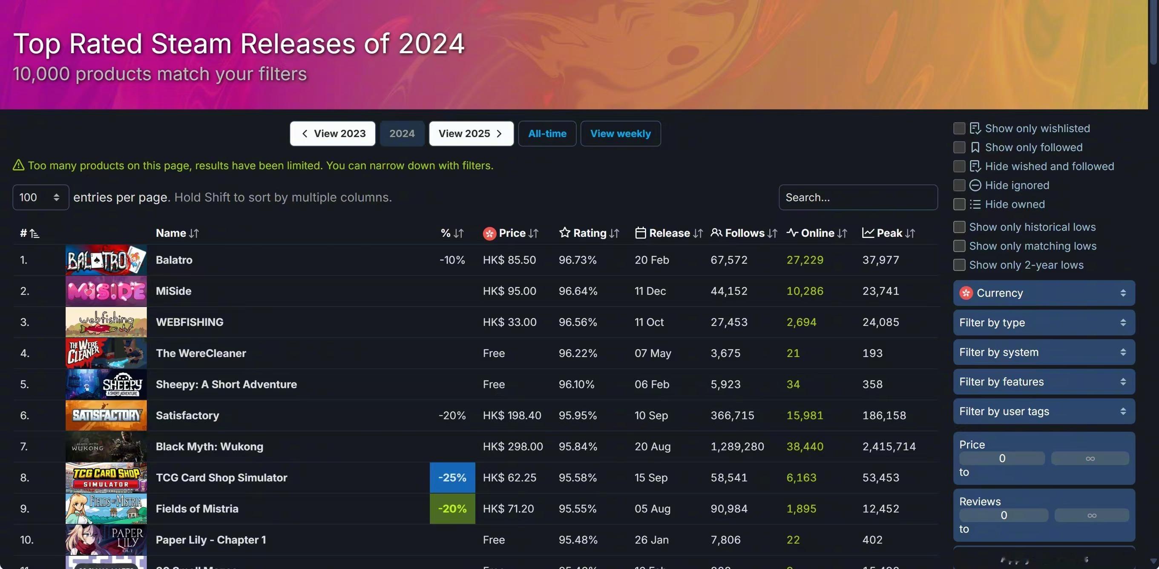Open Filter by features dropdown
Viewport: 1159px width, 569px height.
[1044, 382]
